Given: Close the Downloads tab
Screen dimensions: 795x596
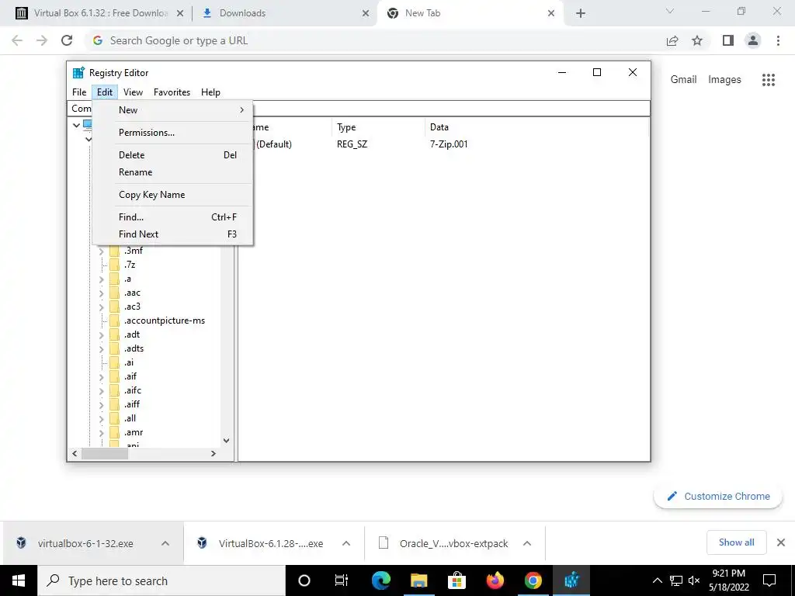Looking at the screenshot, I should click(366, 13).
